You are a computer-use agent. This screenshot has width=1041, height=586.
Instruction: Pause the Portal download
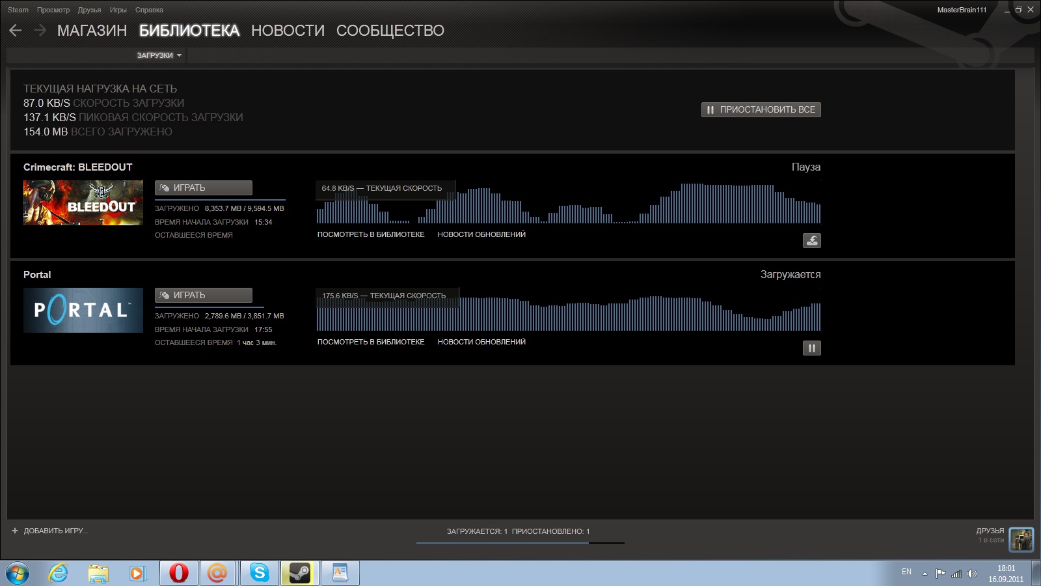(811, 348)
